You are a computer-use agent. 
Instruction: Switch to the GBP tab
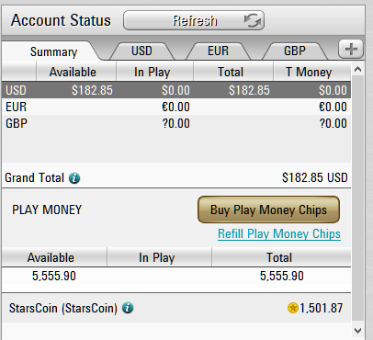[x=295, y=51]
